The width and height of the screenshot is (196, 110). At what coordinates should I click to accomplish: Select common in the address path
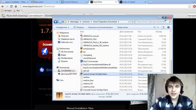coord(86,22)
